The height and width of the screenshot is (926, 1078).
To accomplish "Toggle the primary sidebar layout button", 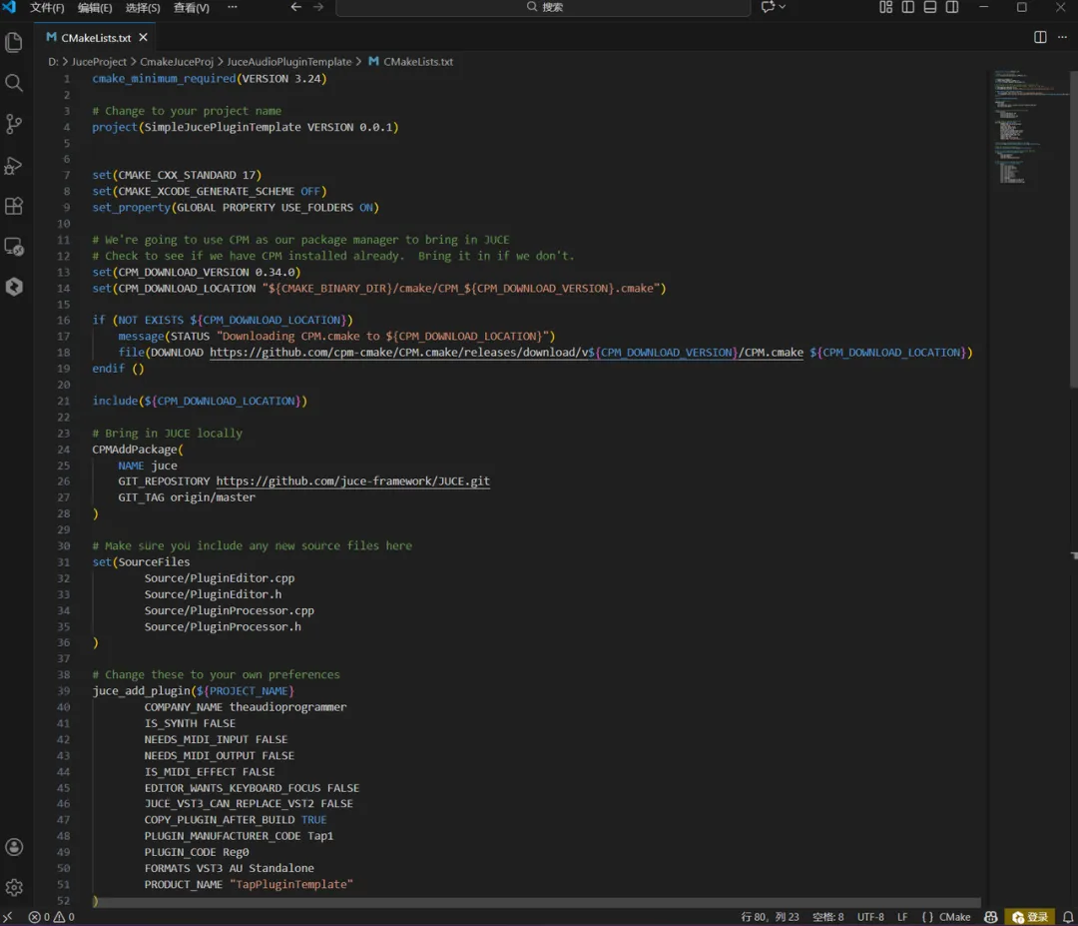I will point(907,7).
